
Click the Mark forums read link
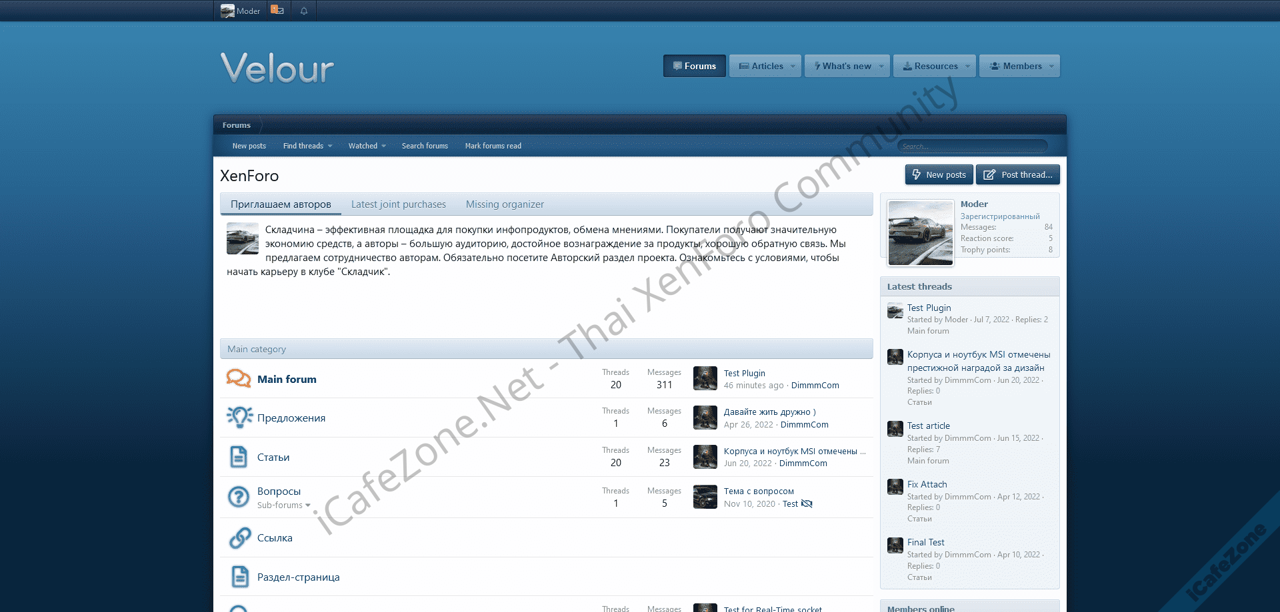[493, 146]
